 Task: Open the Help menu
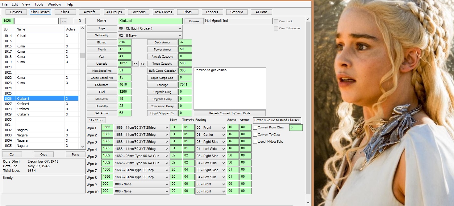point(69,4)
